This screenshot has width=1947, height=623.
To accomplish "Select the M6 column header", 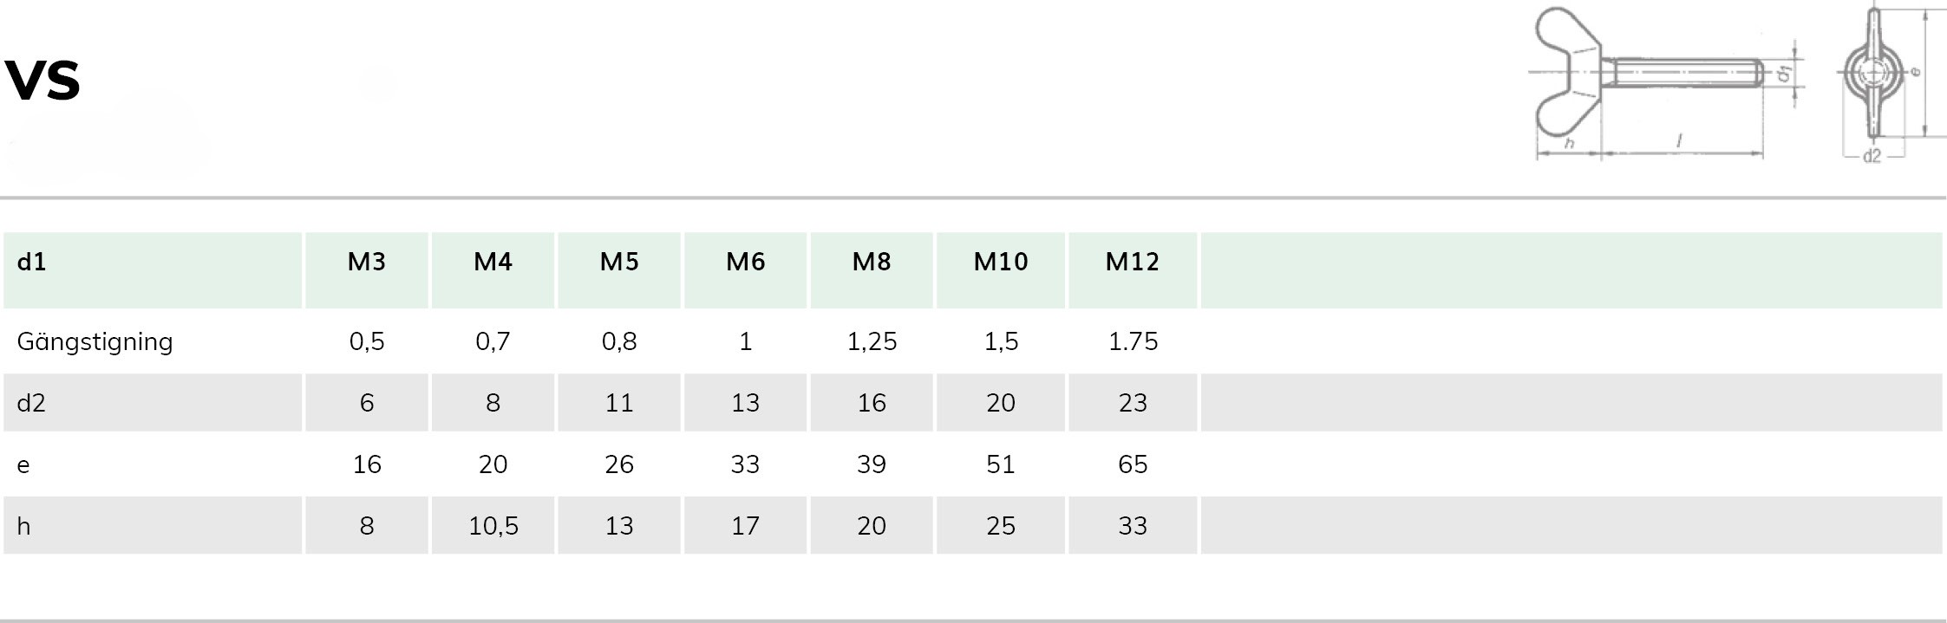I will click(746, 262).
